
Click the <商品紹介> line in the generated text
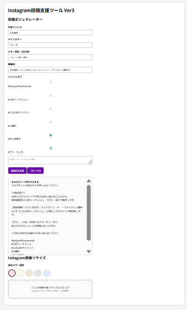18,193
